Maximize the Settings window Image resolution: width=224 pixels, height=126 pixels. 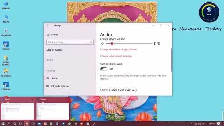(161, 25)
